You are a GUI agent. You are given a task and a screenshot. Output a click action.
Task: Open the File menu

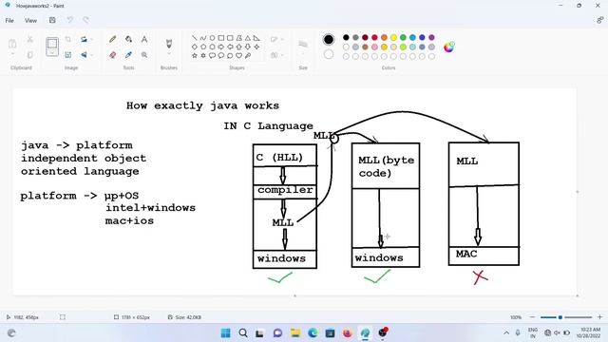[9, 21]
